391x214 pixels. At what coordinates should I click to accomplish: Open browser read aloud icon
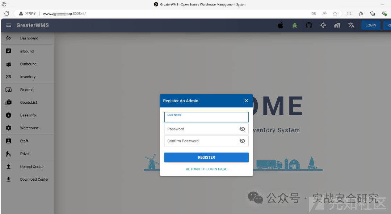(x=324, y=13)
